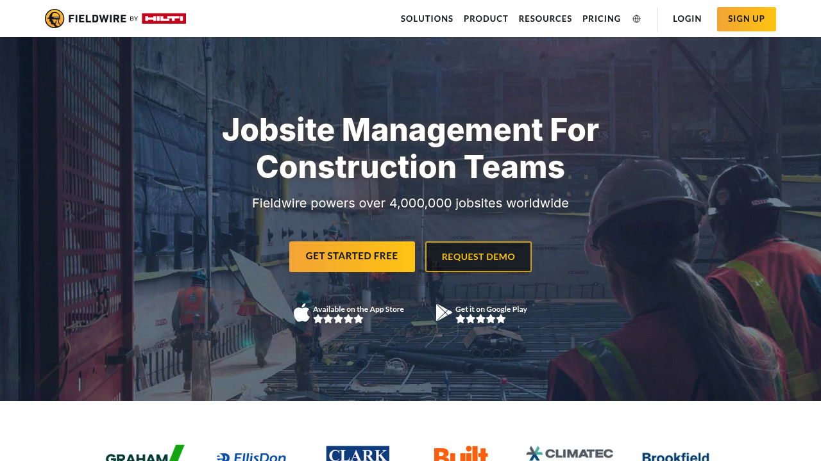This screenshot has width=821, height=461.
Task: Open the language selector globe icon
Action: click(636, 19)
